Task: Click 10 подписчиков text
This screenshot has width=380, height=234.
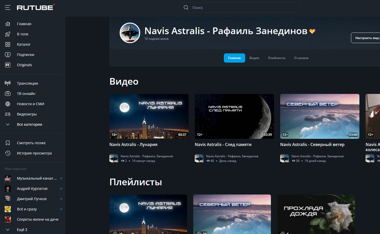Action: click(x=156, y=39)
